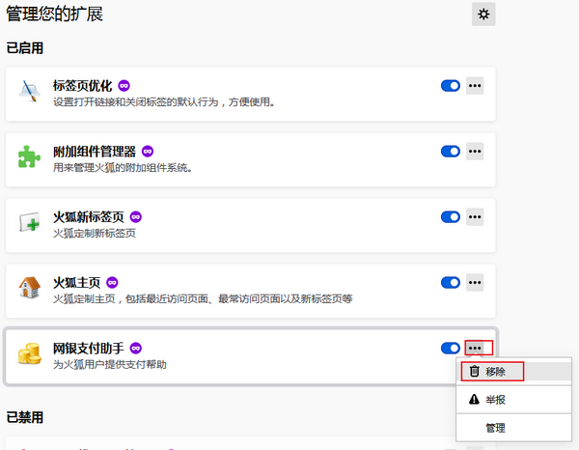Switch off the 火狐新标签页 toggle
Image resolution: width=579 pixels, height=450 pixels.
click(x=450, y=216)
